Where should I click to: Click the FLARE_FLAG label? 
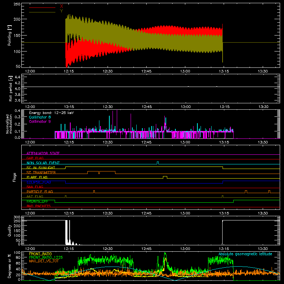point(37,177)
